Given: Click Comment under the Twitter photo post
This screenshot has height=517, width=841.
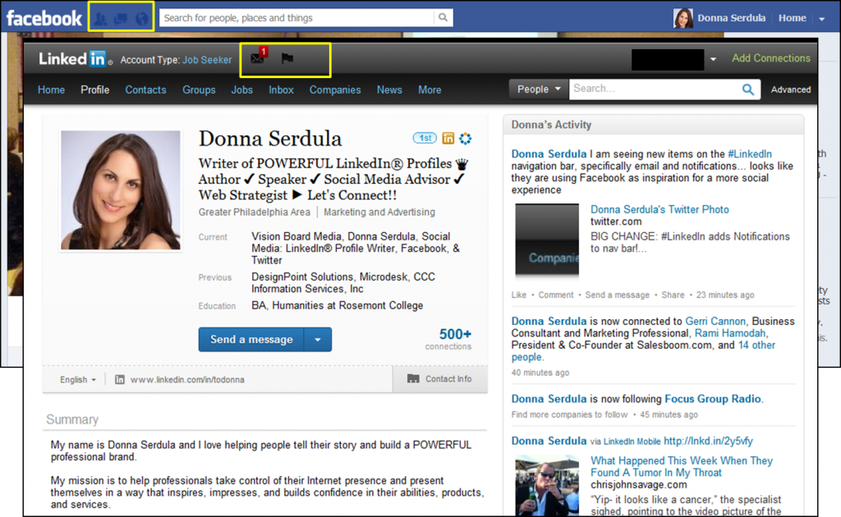Looking at the screenshot, I should coord(556,295).
